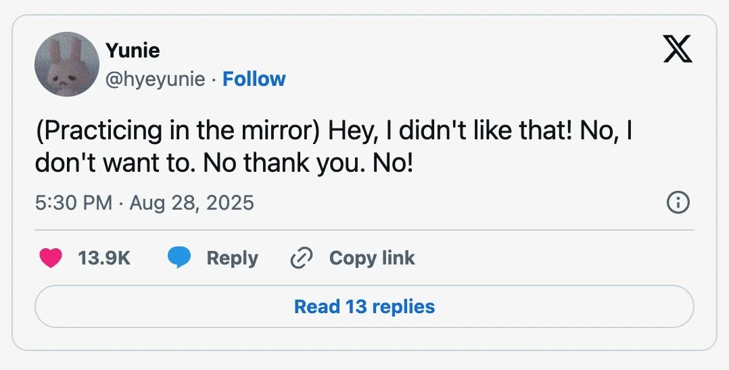Click the chain link copy icon
The height and width of the screenshot is (370, 729).
pyautogui.click(x=300, y=258)
